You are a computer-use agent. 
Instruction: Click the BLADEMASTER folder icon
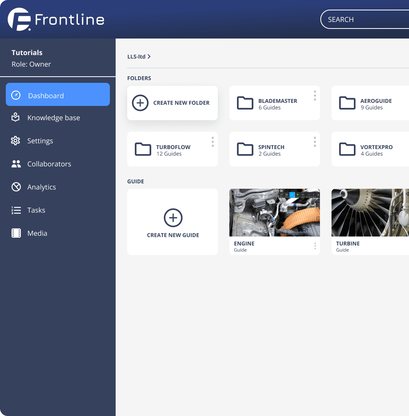tap(245, 103)
